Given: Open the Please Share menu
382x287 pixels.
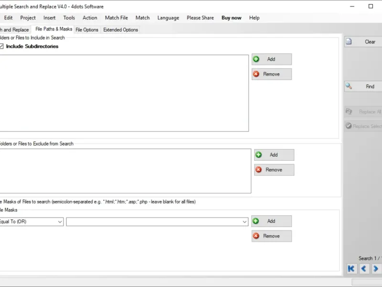Looking at the screenshot, I should 200,18.
